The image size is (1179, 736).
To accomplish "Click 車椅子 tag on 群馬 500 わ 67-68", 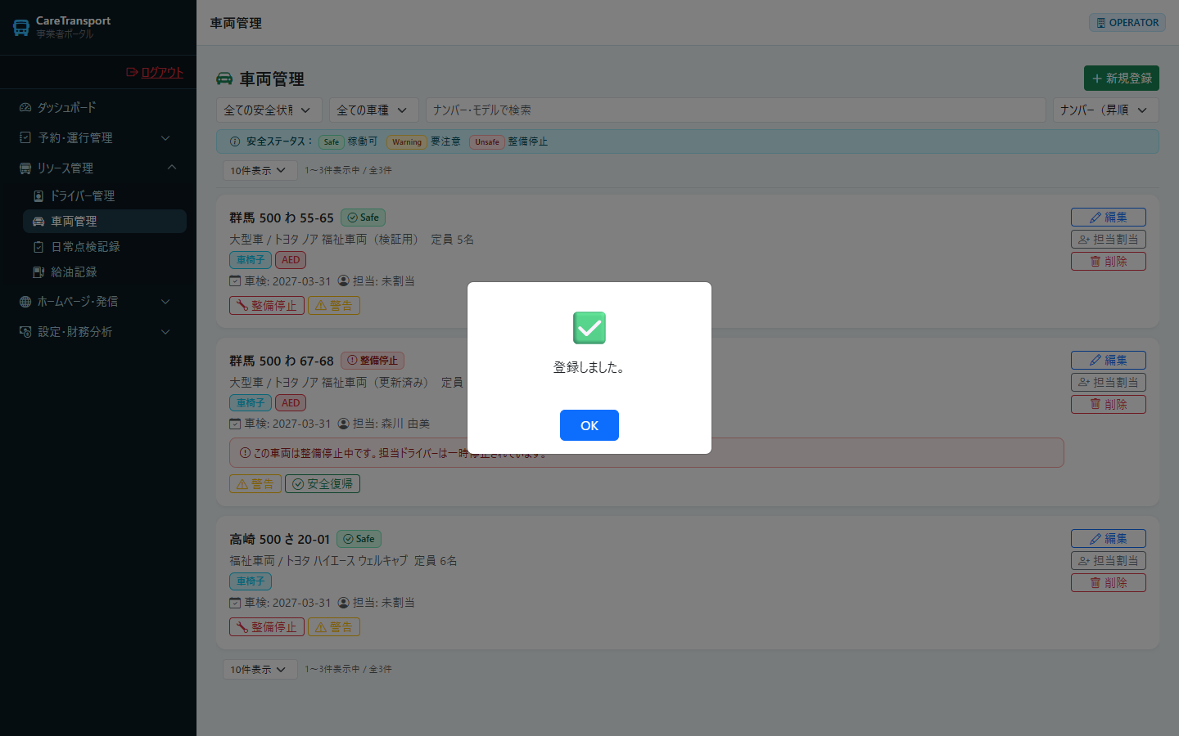I will [x=251, y=403].
